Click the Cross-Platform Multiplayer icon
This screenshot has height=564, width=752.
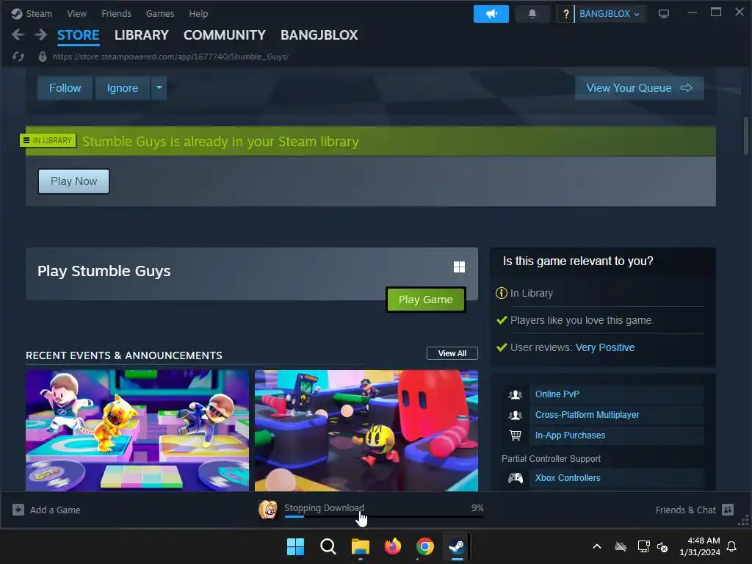pyautogui.click(x=515, y=415)
